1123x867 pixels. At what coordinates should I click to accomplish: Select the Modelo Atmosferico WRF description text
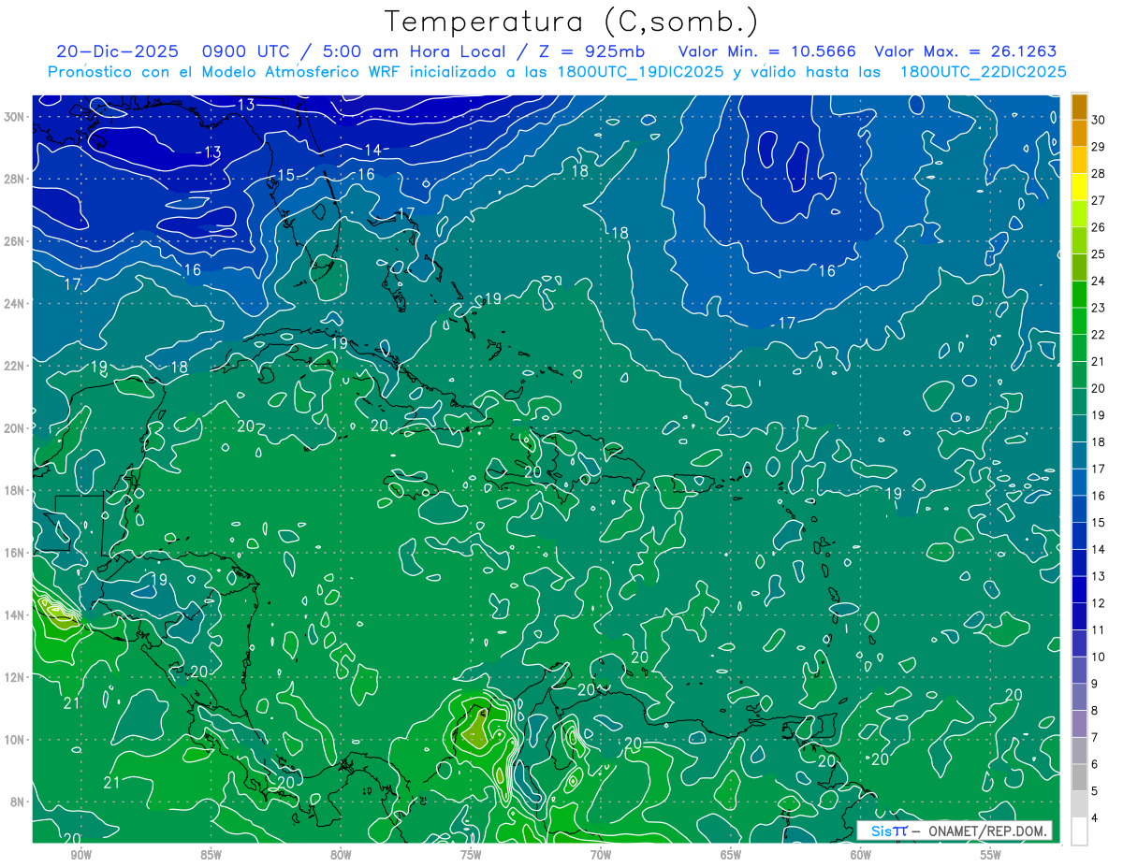point(300,72)
